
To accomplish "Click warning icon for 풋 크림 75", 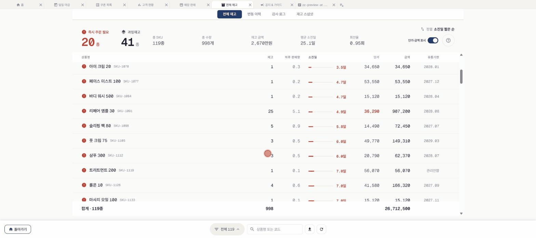I will coord(84,140).
